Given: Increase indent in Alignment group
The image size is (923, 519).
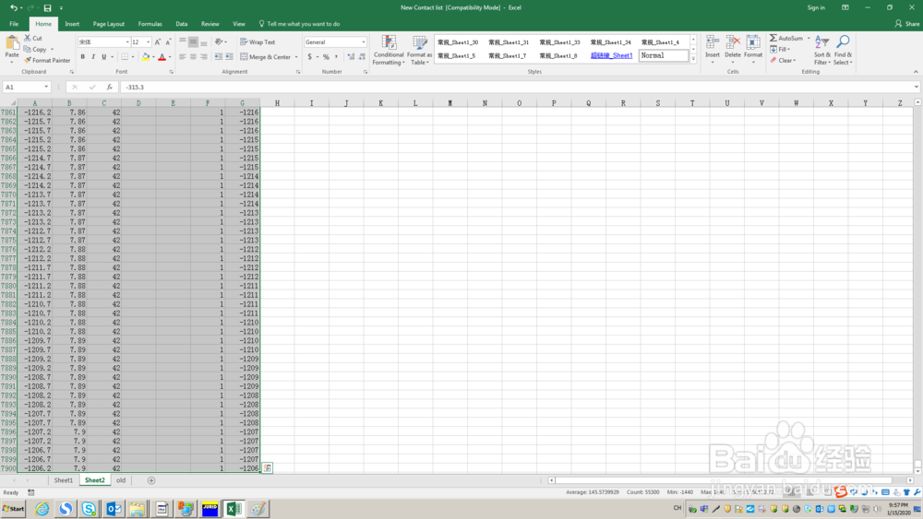Looking at the screenshot, I should click(x=229, y=57).
